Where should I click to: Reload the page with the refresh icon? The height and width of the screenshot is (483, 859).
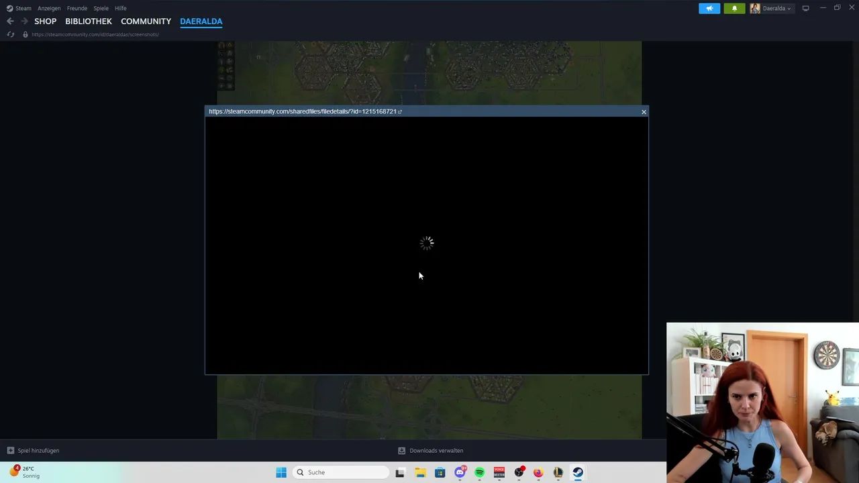pos(10,34)
